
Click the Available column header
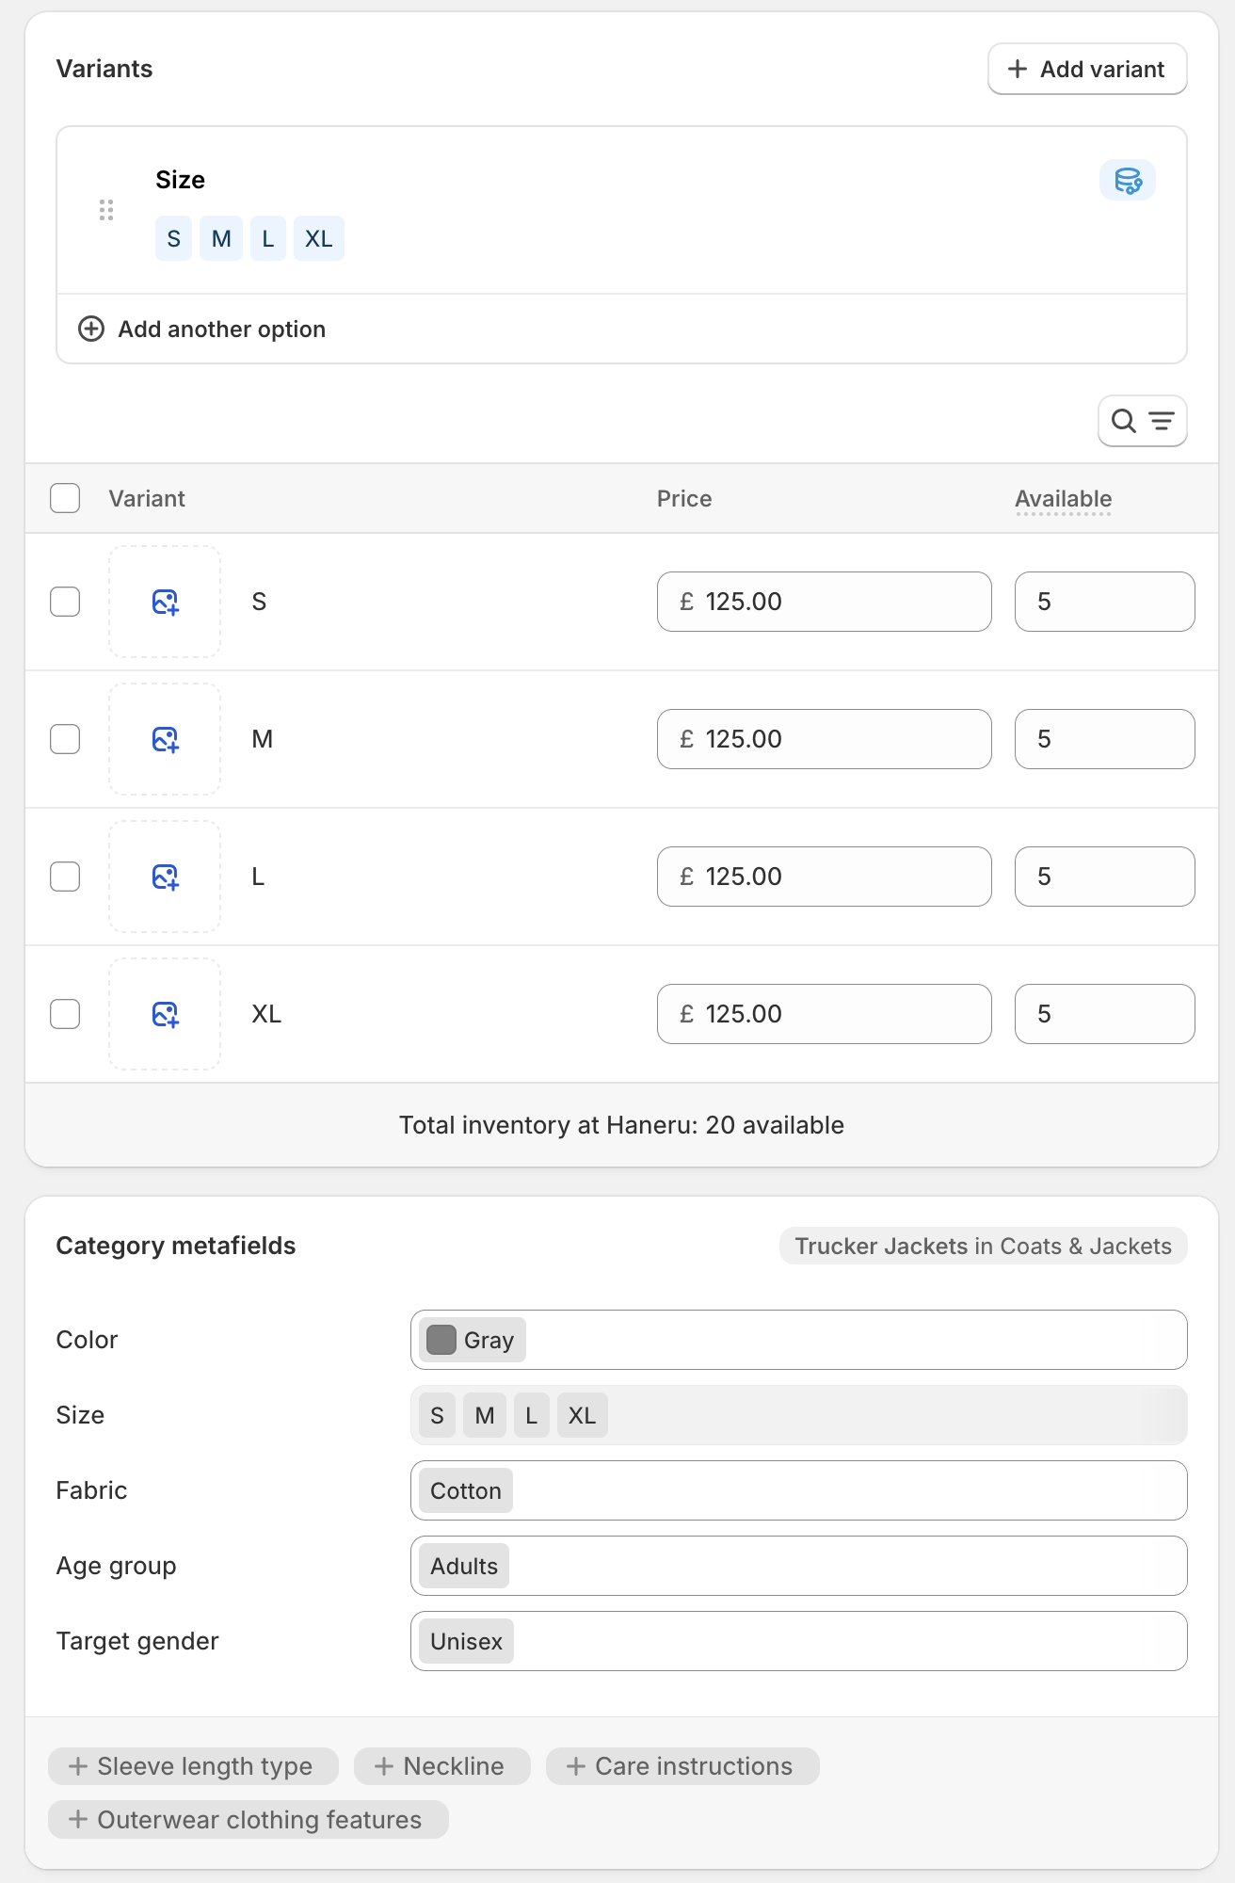tap(1063, 498)
